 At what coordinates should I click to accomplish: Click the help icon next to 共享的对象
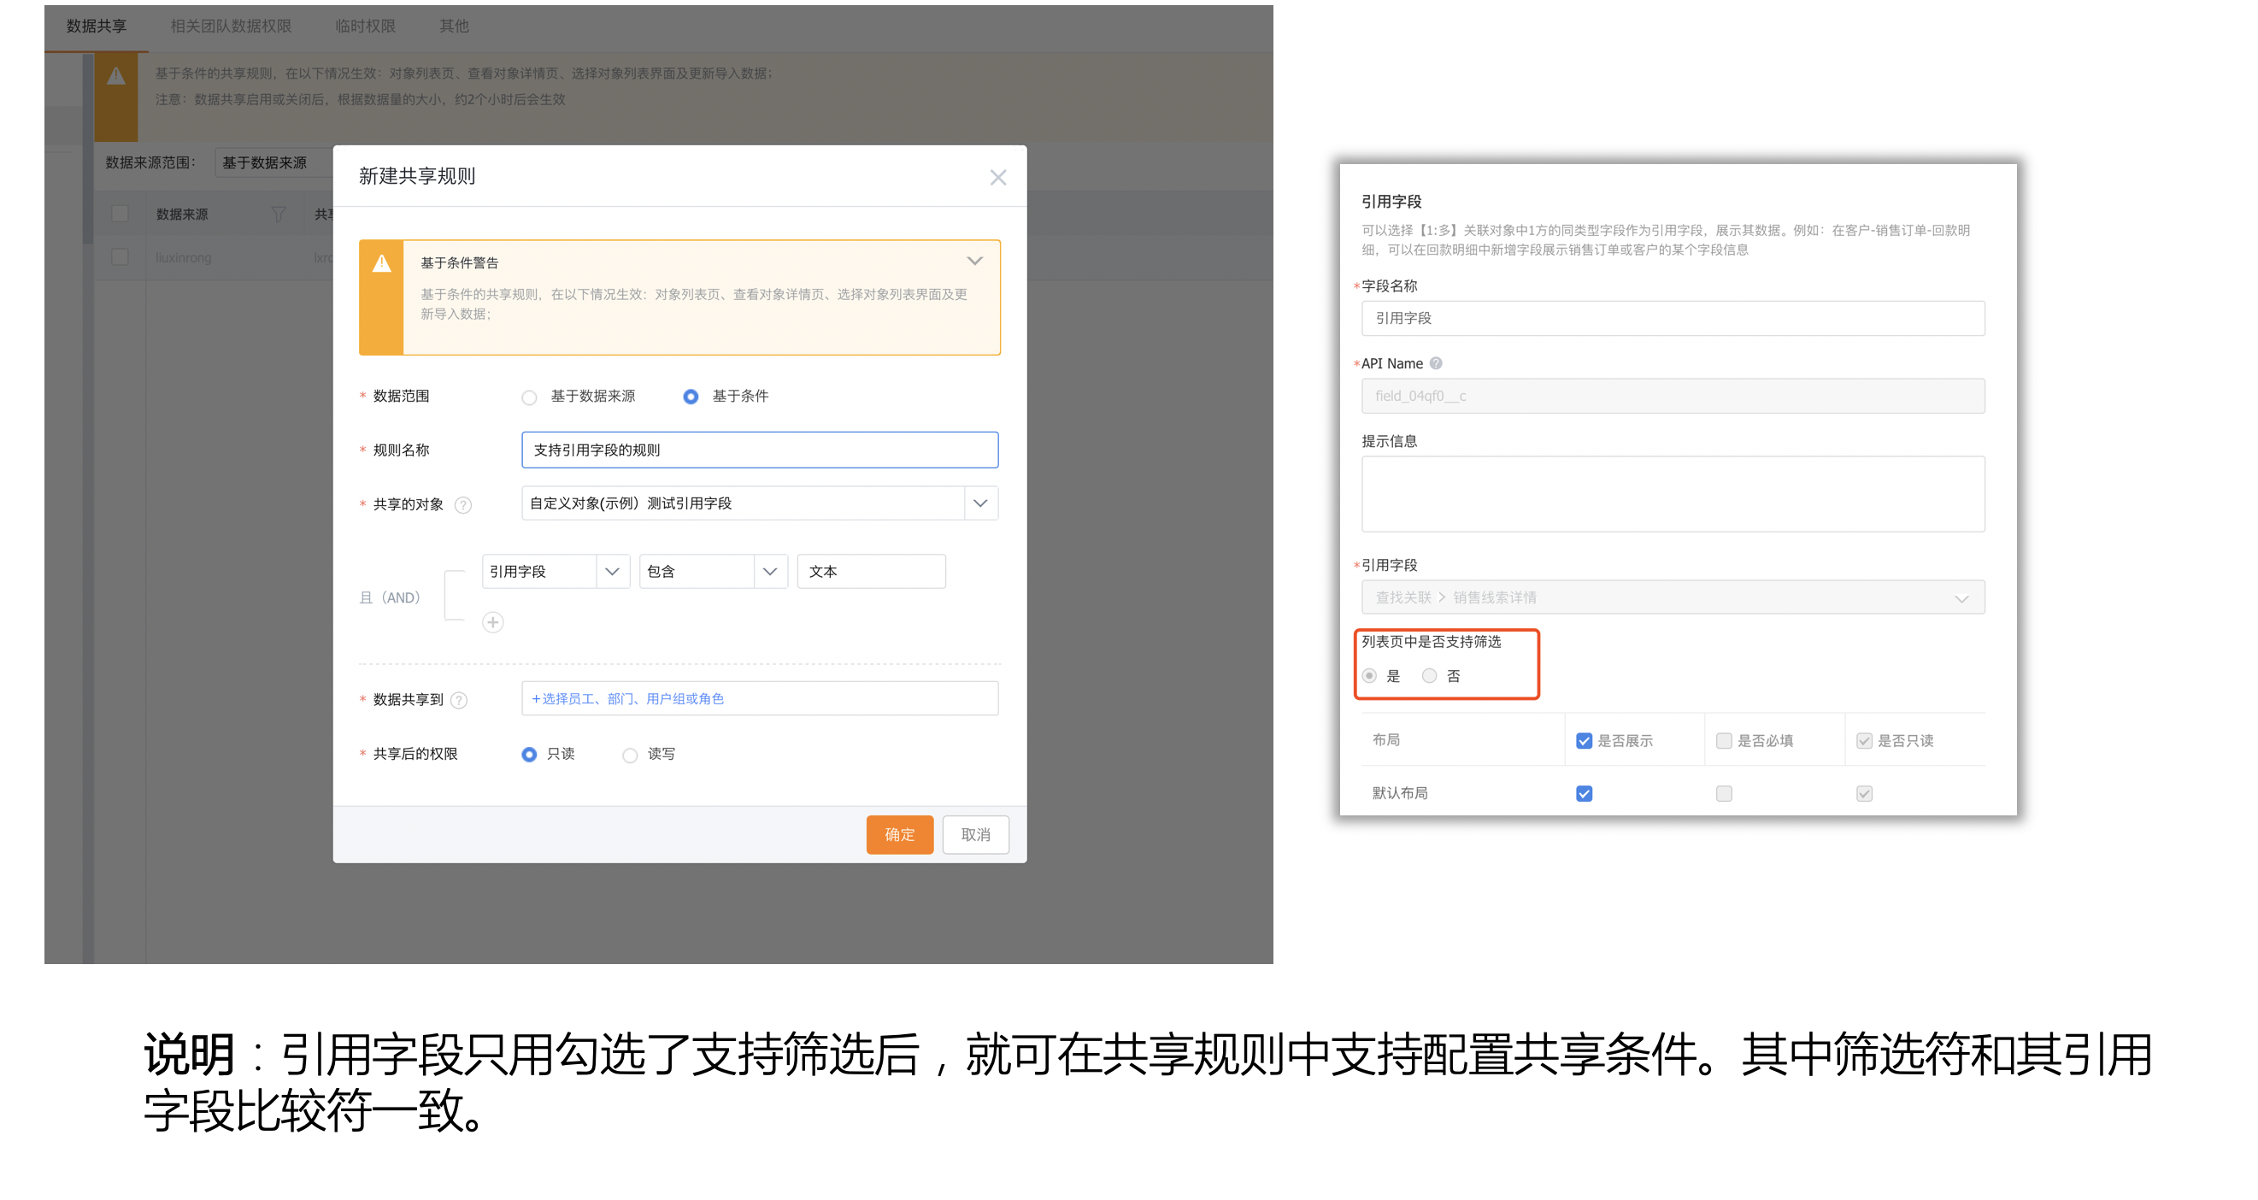click(464, 505)
